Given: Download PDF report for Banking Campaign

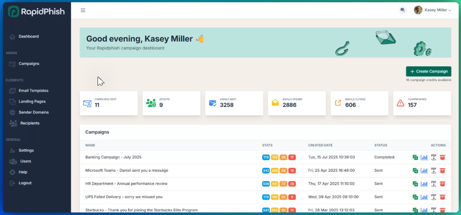Looking at the screenshot, I should tap(434, 157).
